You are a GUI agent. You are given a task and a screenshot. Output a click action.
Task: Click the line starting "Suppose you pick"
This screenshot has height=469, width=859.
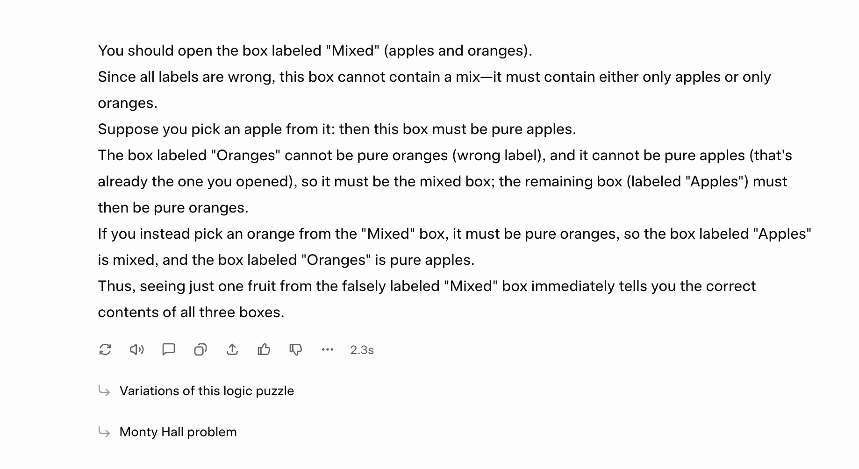point(336,129)
